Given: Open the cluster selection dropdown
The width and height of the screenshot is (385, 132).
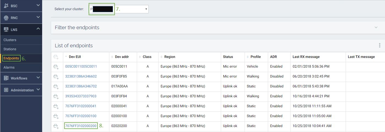Looking at the screenshot, I should click(x=119, y=9).
